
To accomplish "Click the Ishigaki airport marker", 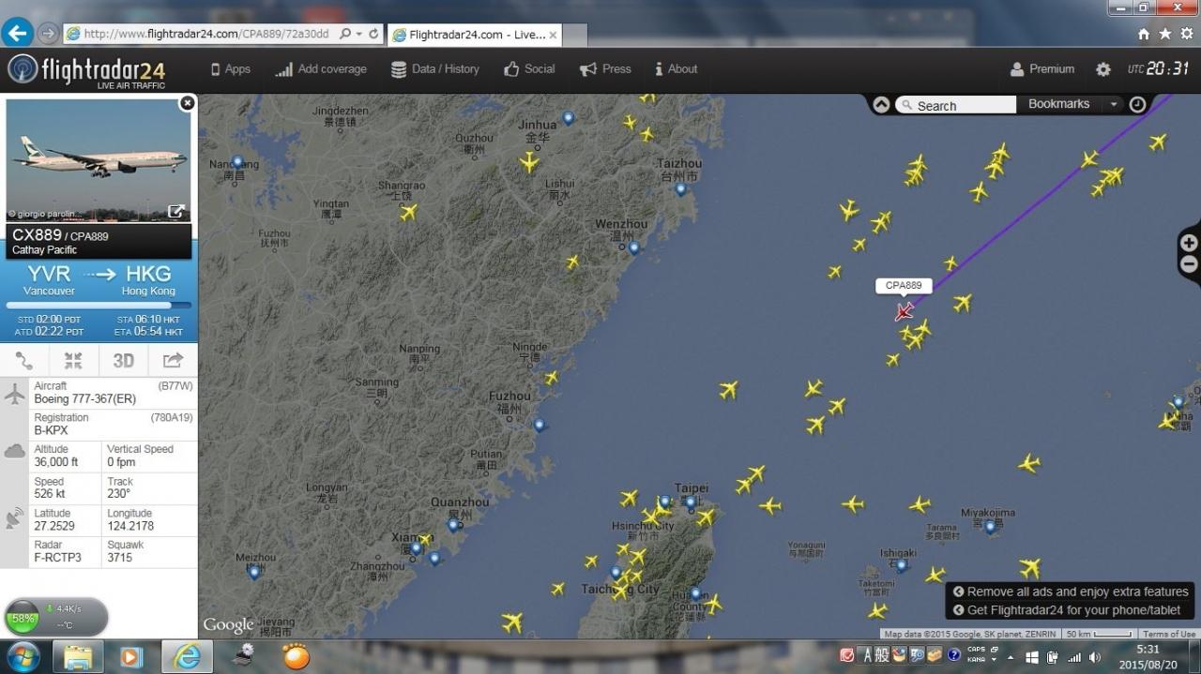I will (902, 565).
